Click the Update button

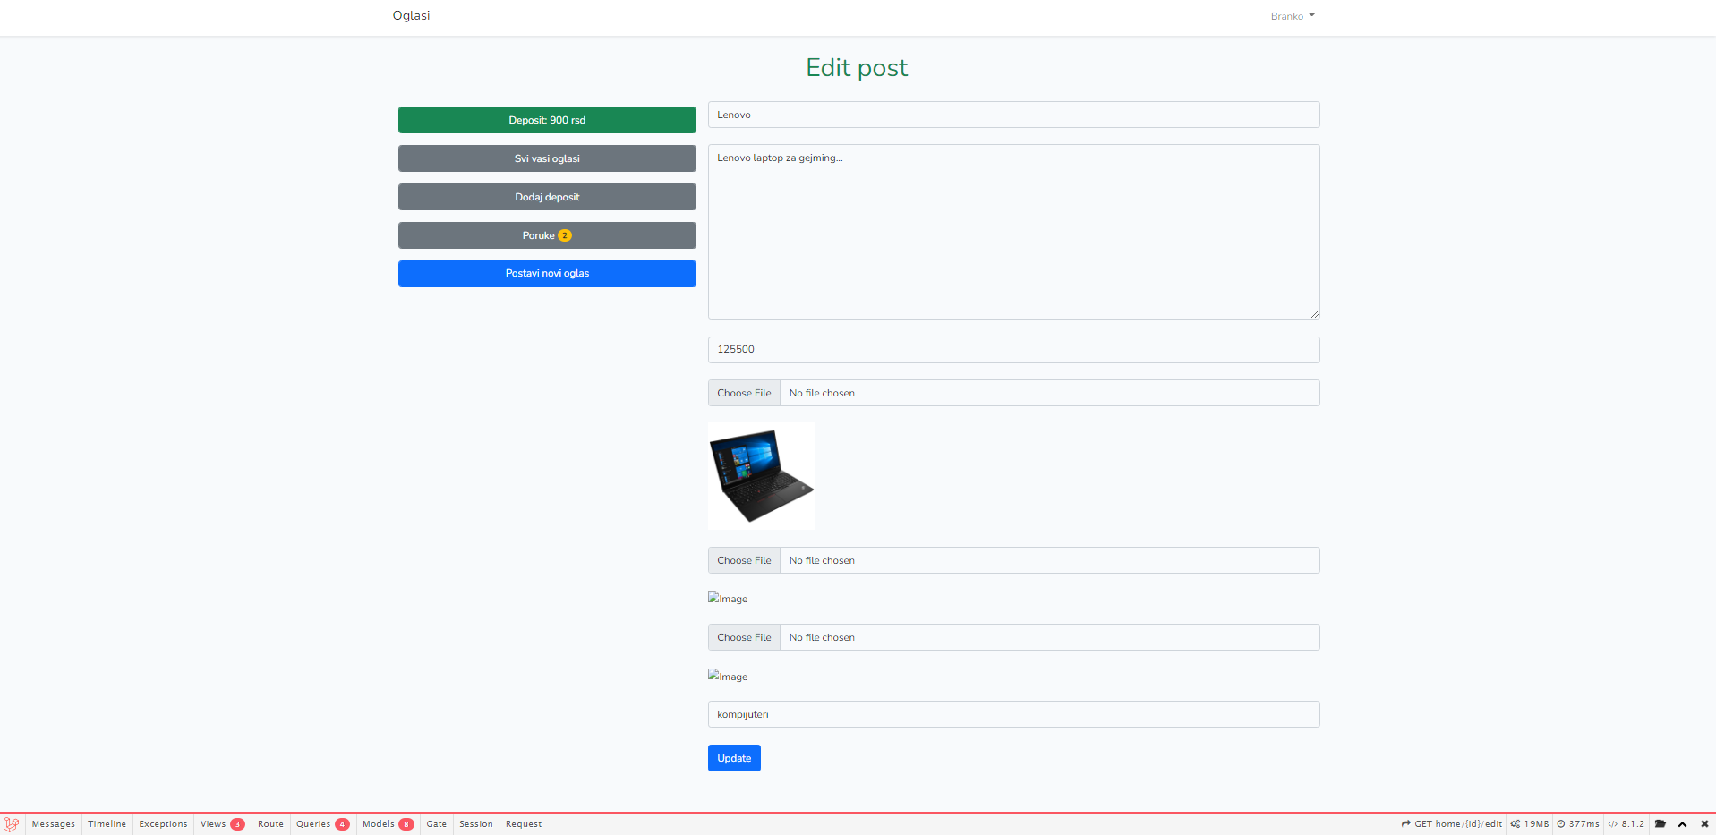[733, 758]
